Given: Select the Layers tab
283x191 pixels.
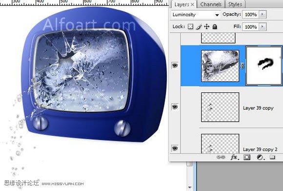Looking at the screenshot, I should coord(182,4).
